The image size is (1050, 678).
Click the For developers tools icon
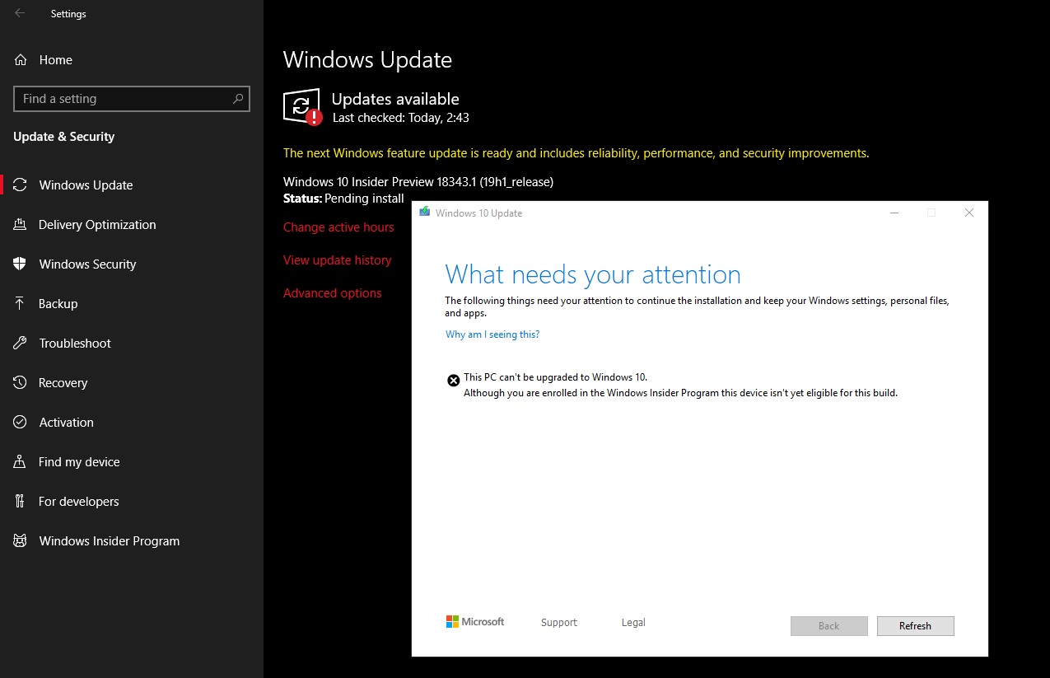point(21,502)
